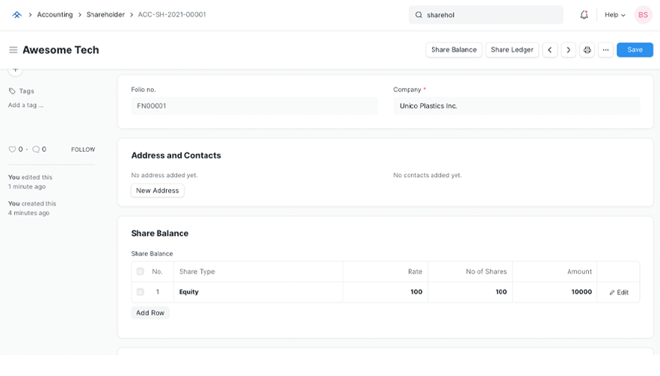Viewport: 660px width, 376px height.
Task: Go to previous shareholder record arrow
Action: 550,50
